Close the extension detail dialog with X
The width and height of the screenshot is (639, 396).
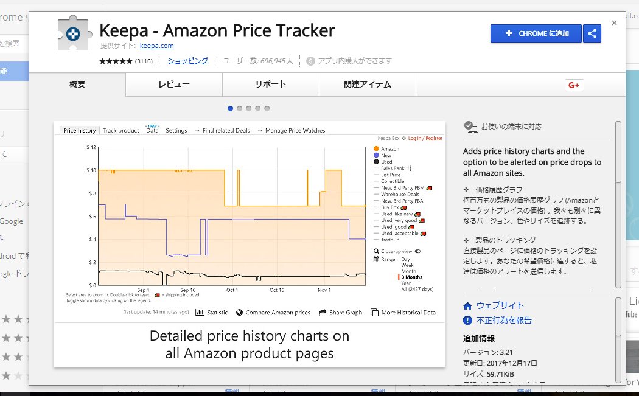pyautogui.click(x=614, y=23)
